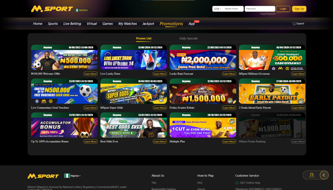Learn More about MSport Points Ranking
The image size is (333, 190).
[298, 142]
